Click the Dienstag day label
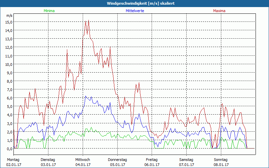 [x=48, y=160]
